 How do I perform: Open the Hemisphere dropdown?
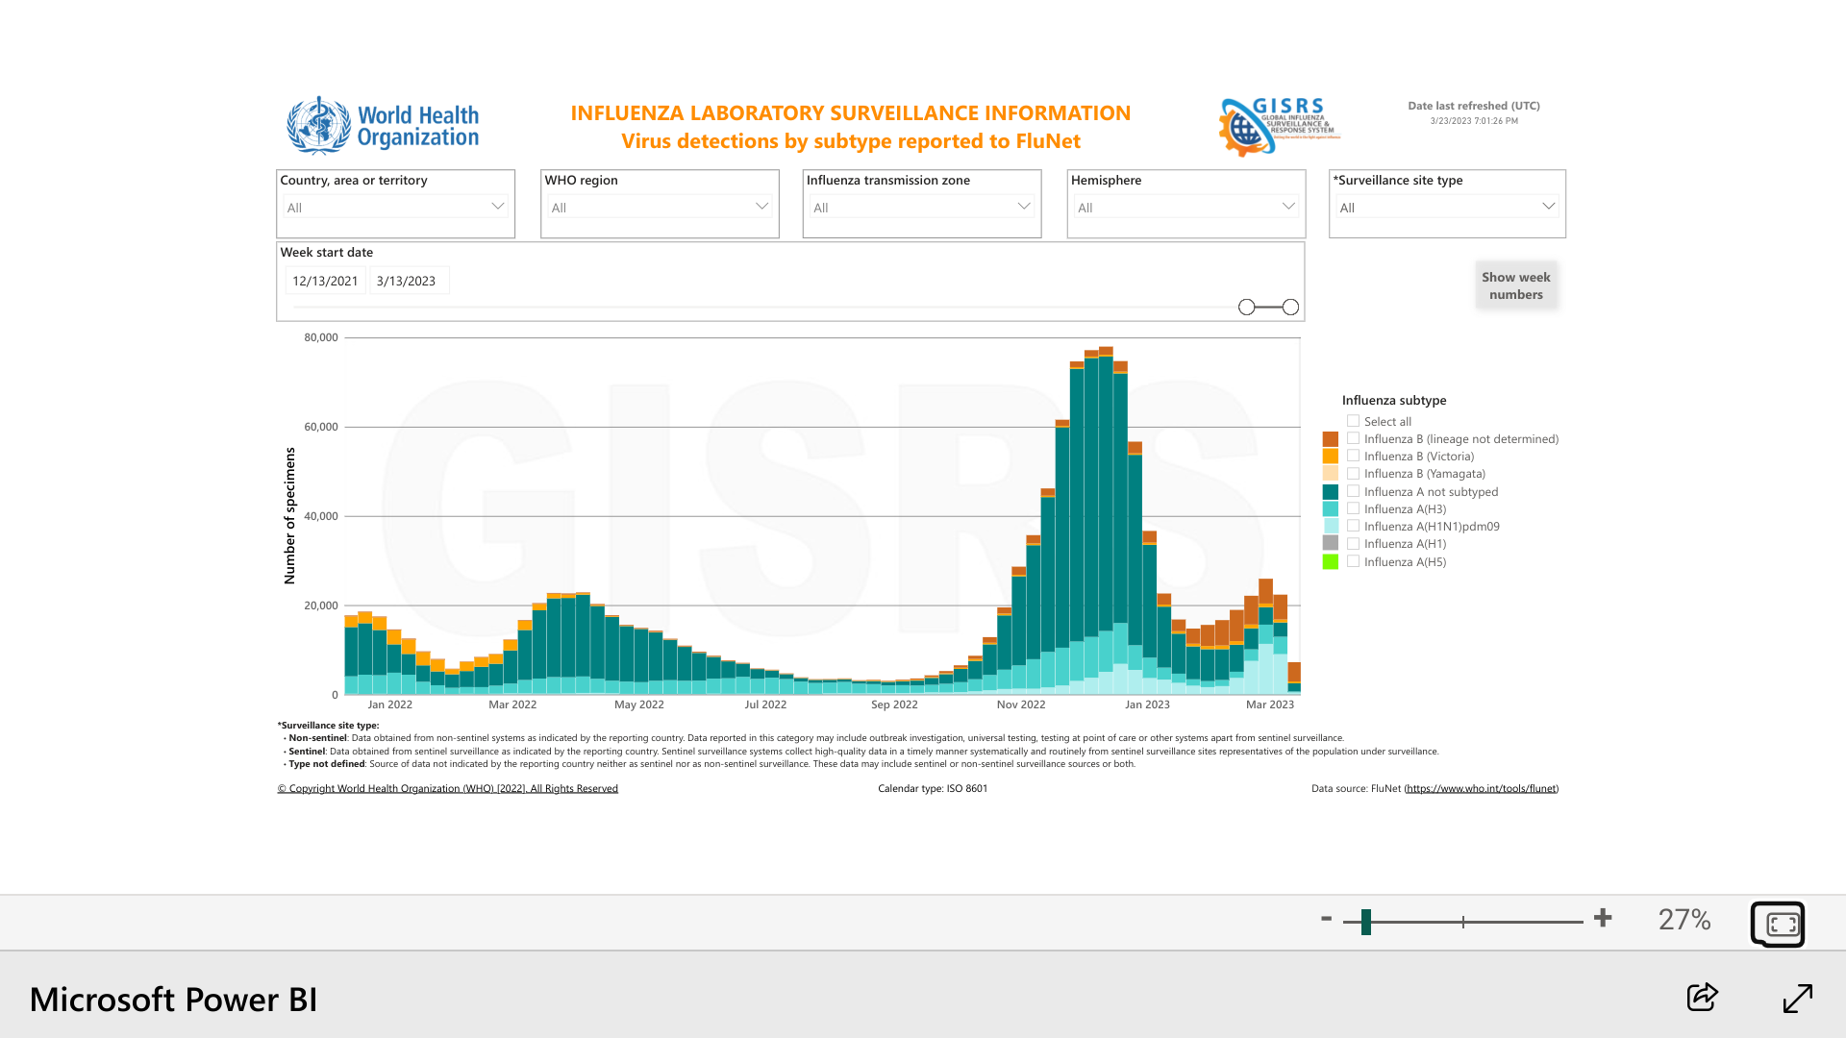1185,207
